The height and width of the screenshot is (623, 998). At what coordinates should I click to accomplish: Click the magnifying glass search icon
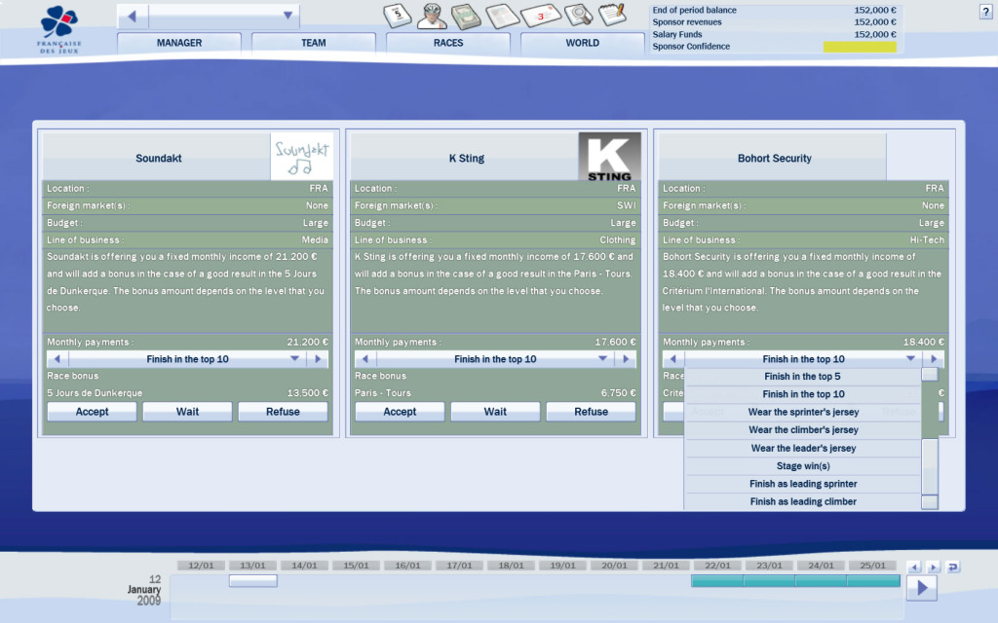coord(579,15)
